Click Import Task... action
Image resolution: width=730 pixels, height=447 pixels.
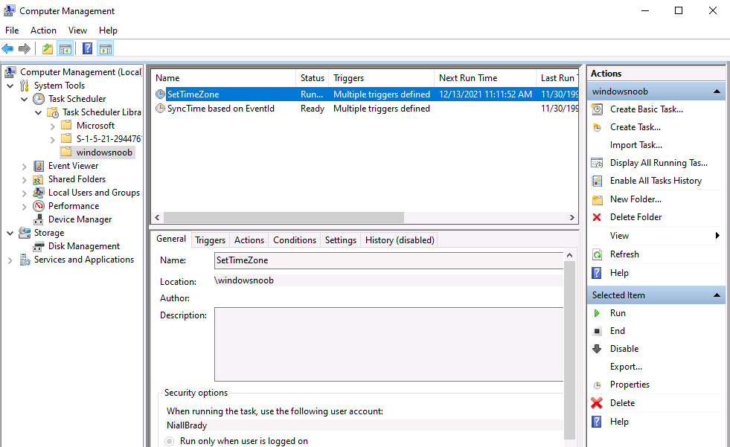click(x=636, y=145)
